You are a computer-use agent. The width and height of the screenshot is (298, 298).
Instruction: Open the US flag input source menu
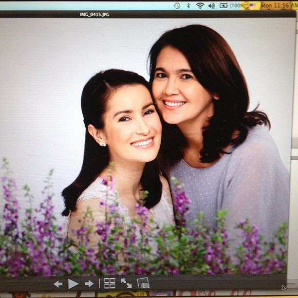pyautogui.click(x=252, y=5)
